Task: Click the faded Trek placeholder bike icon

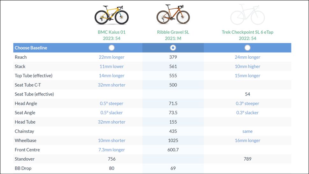Action: click(x=248, y=14)
